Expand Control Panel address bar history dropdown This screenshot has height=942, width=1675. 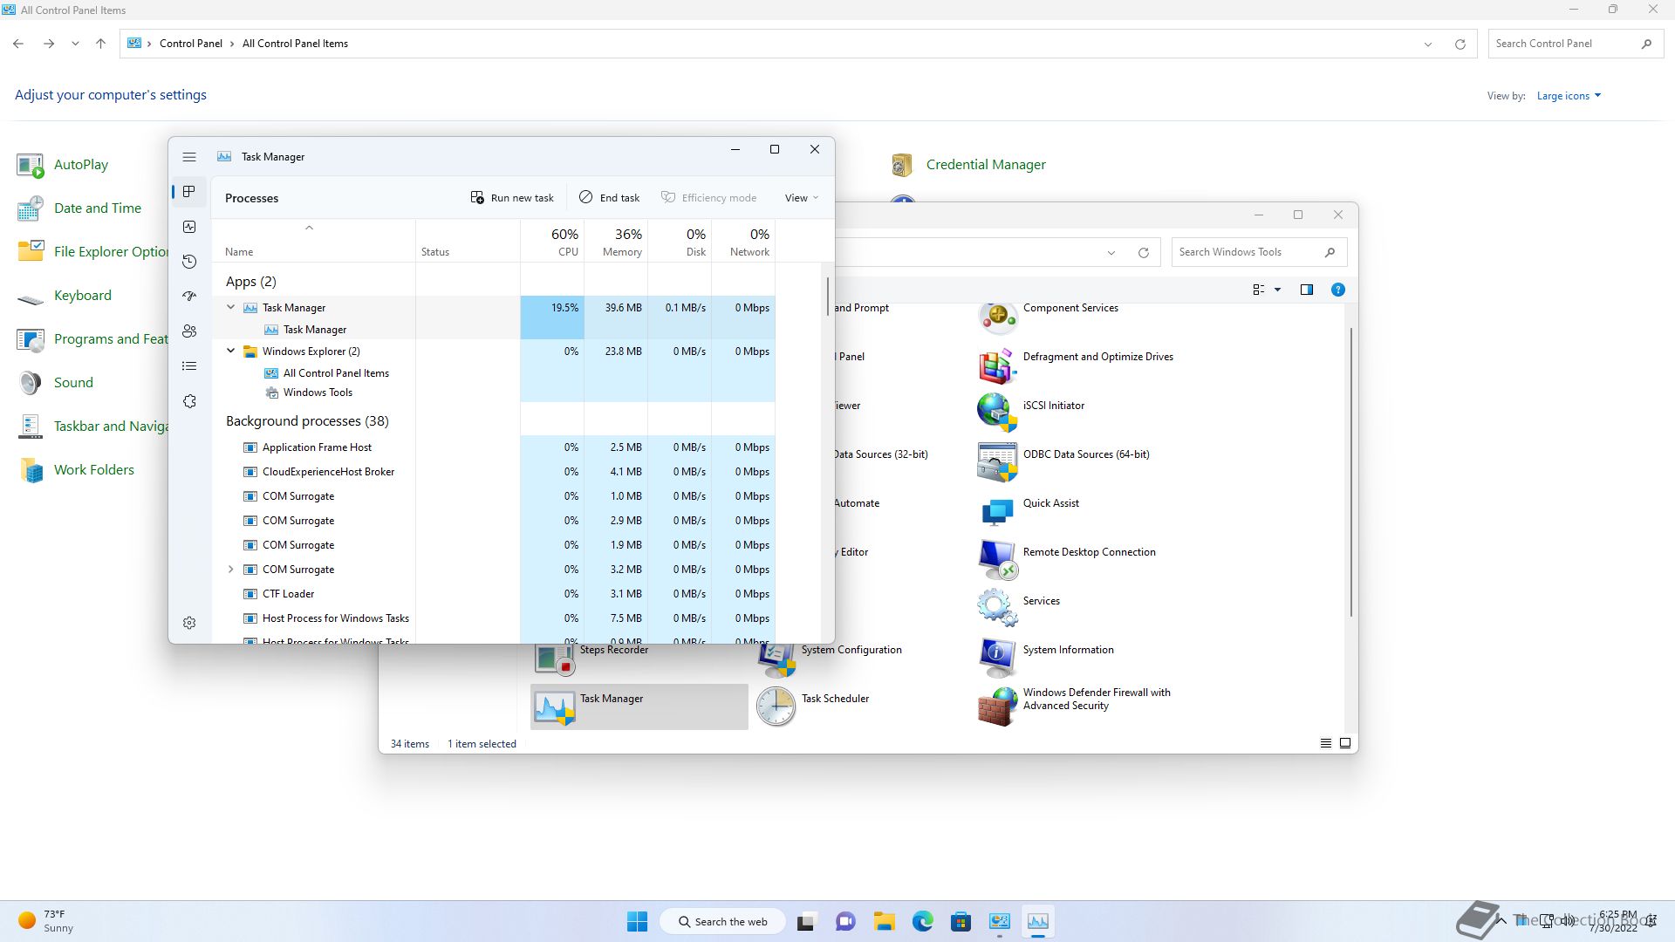(1428, 44)
